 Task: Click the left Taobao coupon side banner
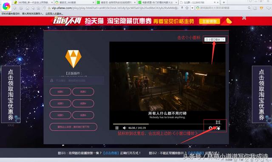click(x=11, y=94)
